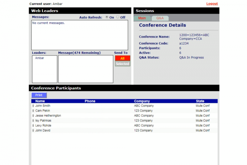Click the microphone icon for Isy Palinkas
Screen dimensions: 247x165
pos(33,121)
